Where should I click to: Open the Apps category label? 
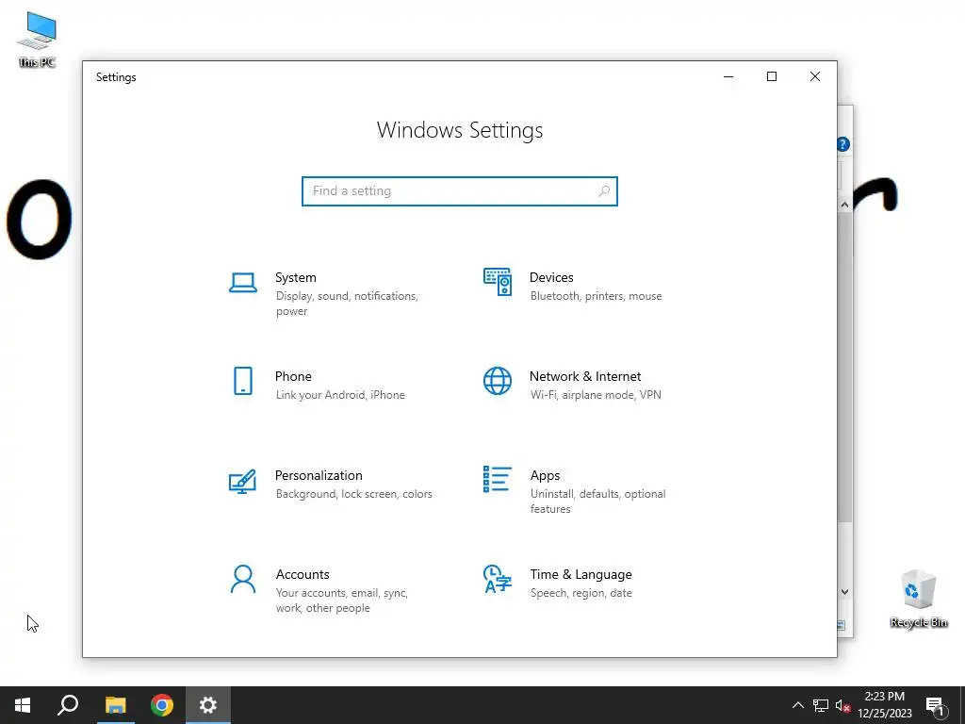tap(546, 475)
